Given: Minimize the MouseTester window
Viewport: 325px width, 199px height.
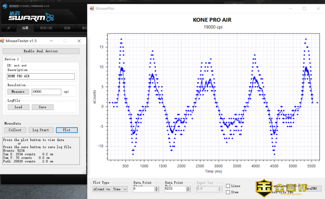Looking at the screenshot, I should 52,41.
